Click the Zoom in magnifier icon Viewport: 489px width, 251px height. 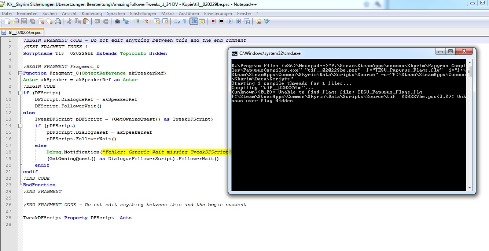(137, 21)
